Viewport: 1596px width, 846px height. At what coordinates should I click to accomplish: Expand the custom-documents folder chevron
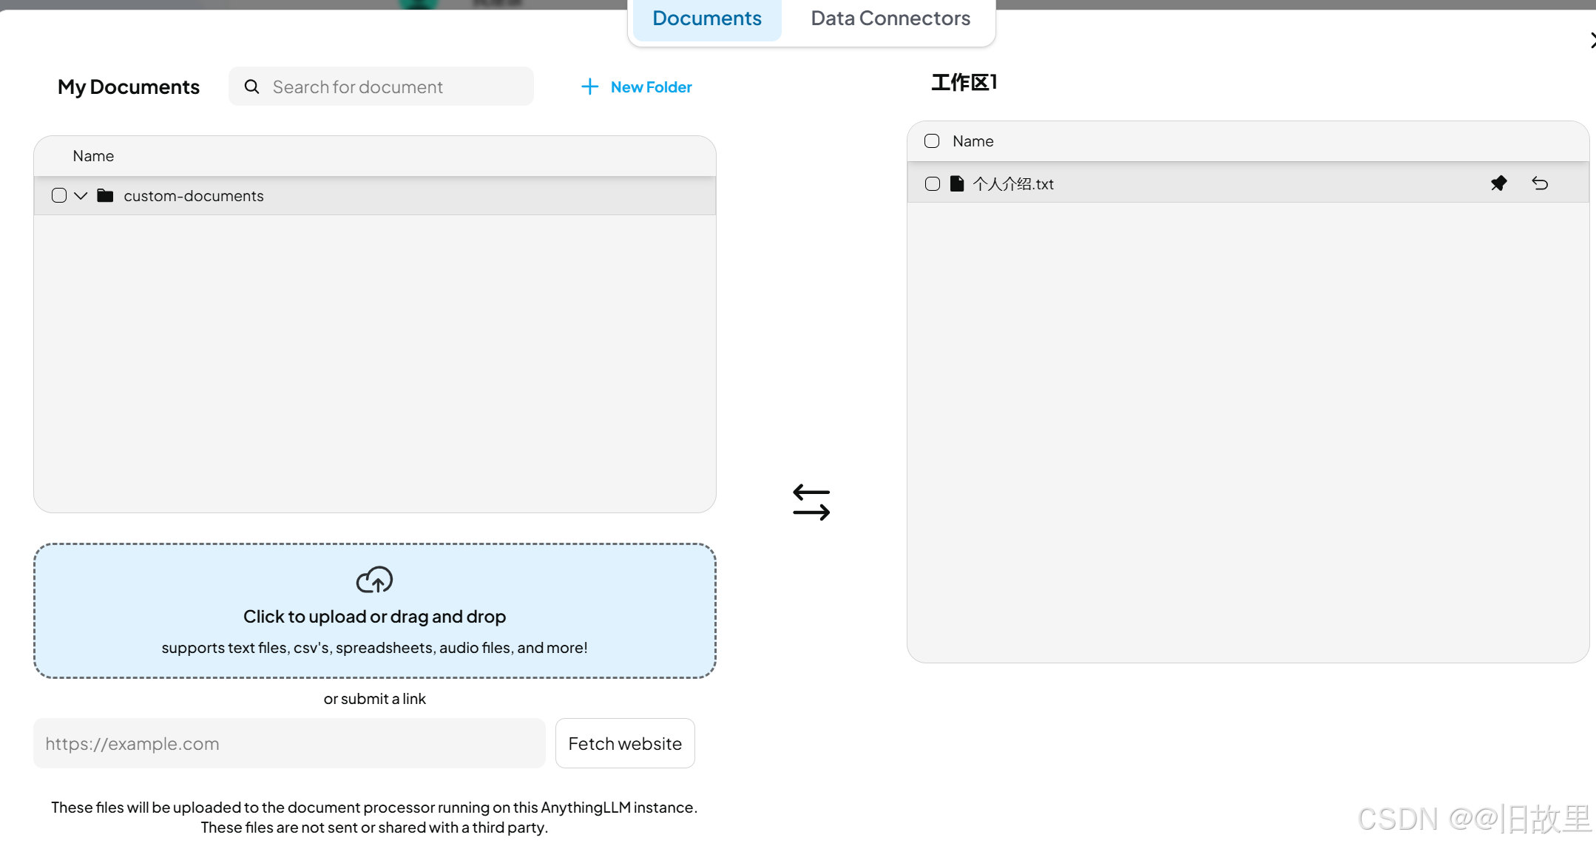(x=81, y=195)
